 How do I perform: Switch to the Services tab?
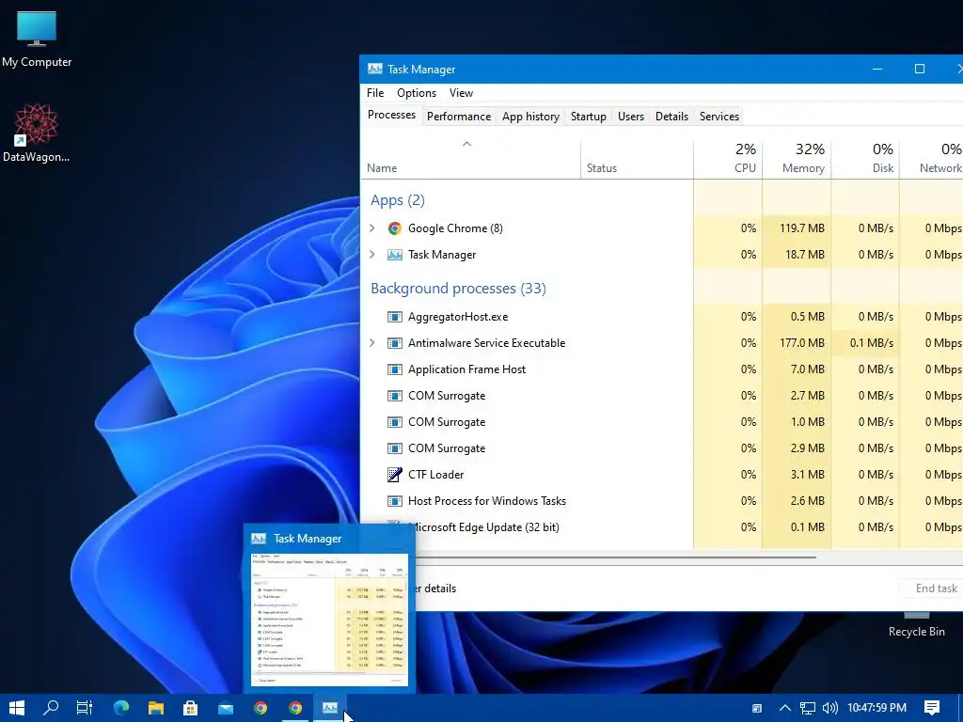click(x=718, y=116)
